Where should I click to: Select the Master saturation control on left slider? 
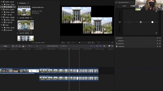click(x=120, y=22)
